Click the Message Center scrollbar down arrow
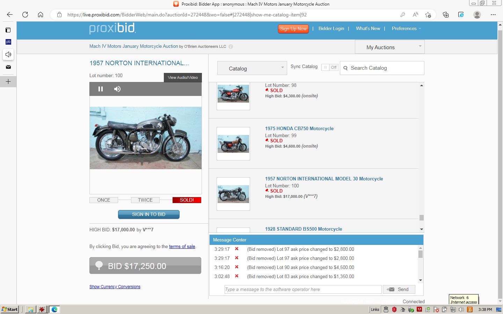Viewport: 503px width, 314px height. pos(421,280)
